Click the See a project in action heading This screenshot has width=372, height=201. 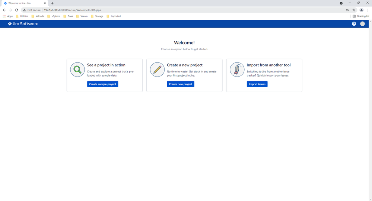pos(106,65)
